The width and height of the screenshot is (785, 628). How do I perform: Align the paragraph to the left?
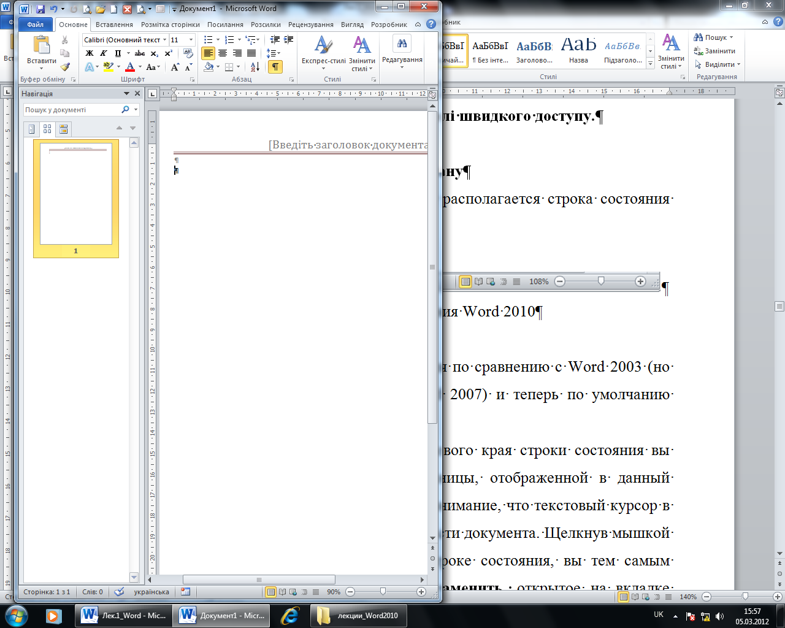pos(209,53)
